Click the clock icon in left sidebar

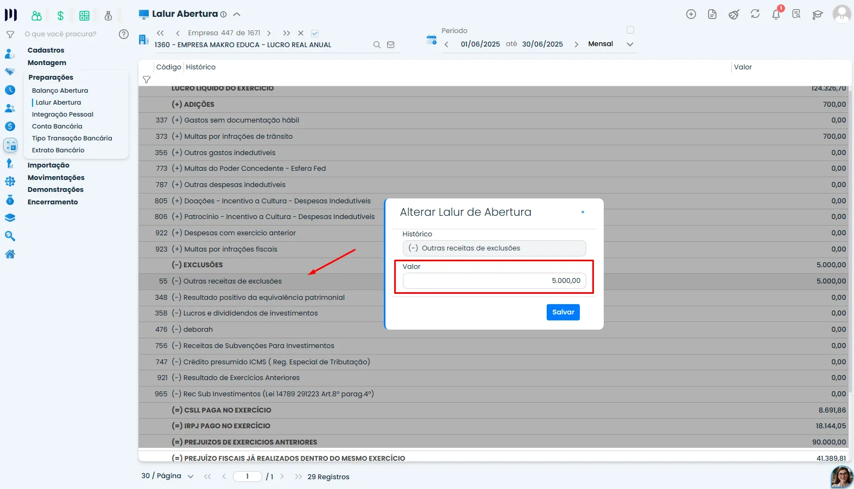(x=10, y=90)
